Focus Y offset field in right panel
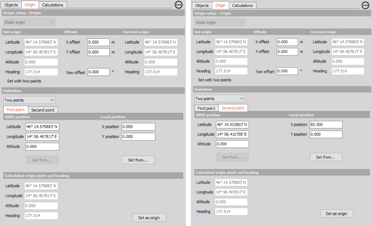372x226 pixels. (x=287, y=52)
